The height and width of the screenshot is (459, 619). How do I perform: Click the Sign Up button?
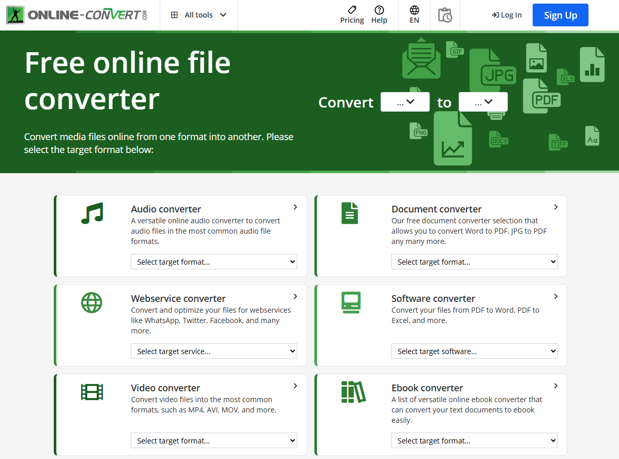(560, 15)
